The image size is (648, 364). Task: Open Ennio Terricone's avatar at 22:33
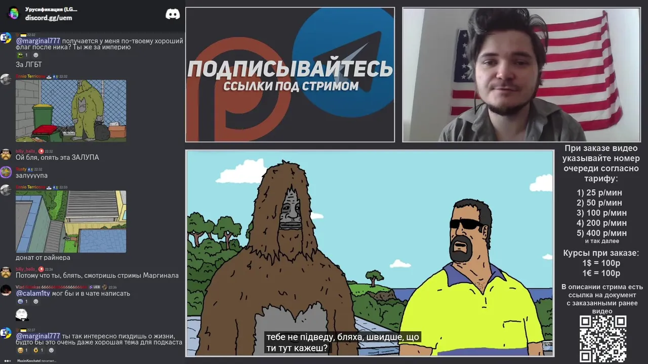pyautogui.click(x=6, y=190)
